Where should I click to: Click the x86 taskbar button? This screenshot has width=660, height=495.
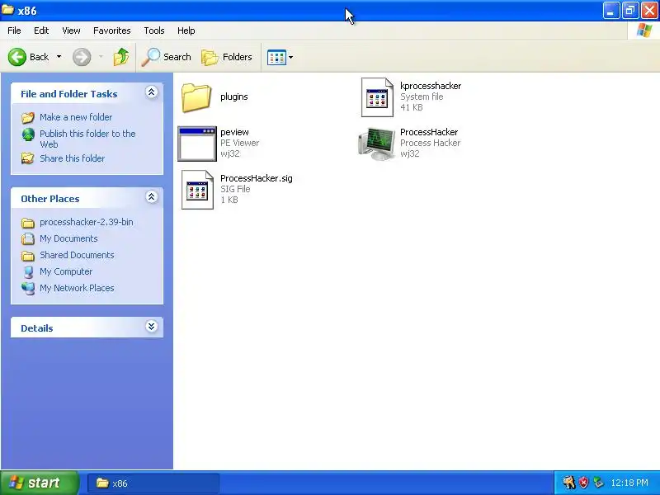[x=153, y=483]
